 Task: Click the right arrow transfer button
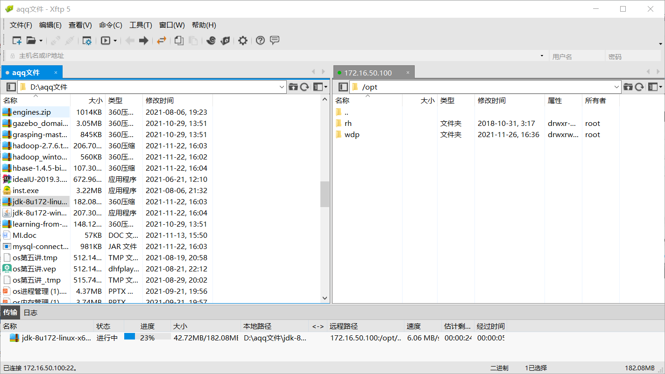144,41
